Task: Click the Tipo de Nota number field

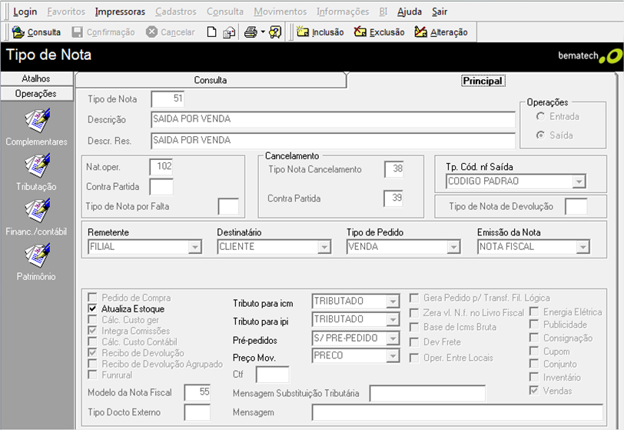Action: click(x=168, y=98)
